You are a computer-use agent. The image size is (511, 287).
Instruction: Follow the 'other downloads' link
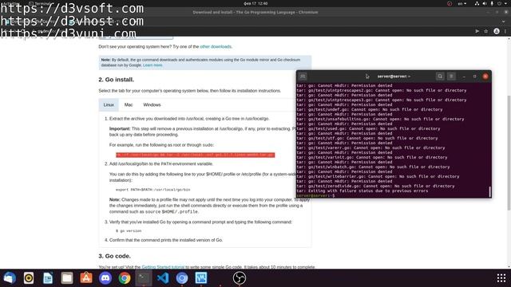coord(216,46)
